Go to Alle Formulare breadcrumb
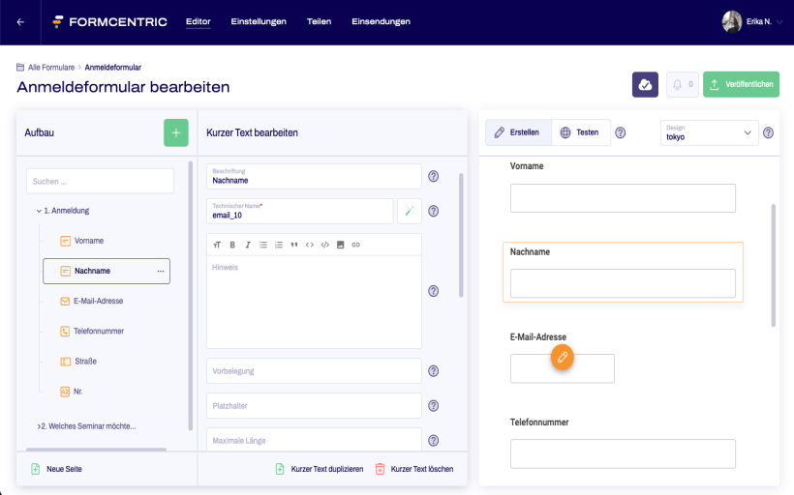This screenshot has width=794, height=495. 51,68
